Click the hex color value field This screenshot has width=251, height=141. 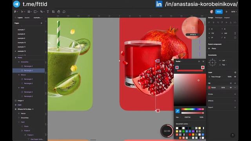187,117
